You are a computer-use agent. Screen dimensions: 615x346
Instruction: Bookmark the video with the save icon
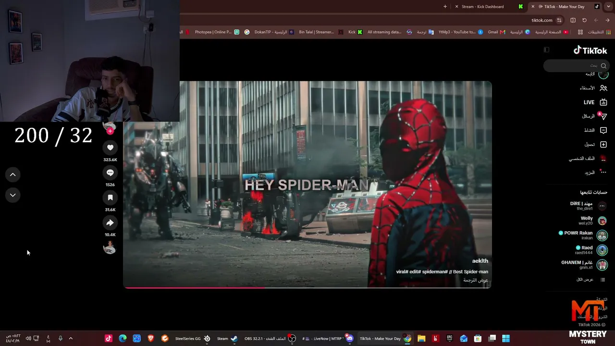(x=110, y=198)
